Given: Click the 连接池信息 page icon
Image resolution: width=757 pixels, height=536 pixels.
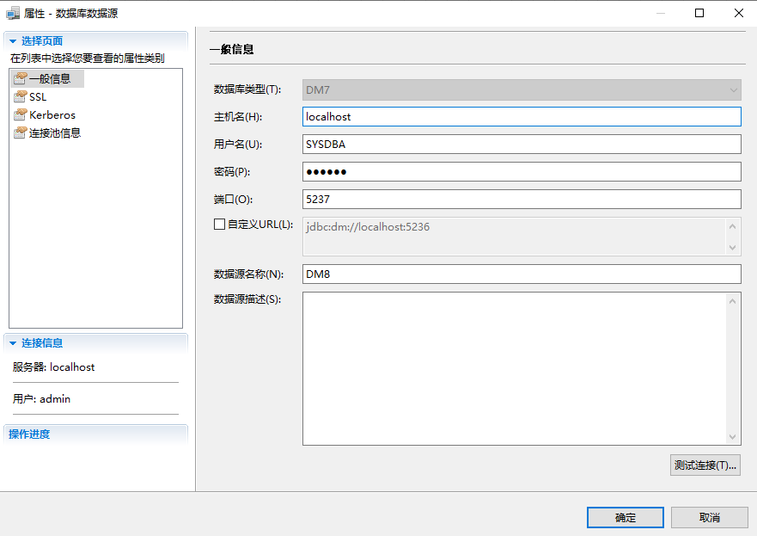Looking at the screenshot, I should click(x=21, y=132).
